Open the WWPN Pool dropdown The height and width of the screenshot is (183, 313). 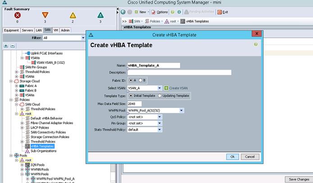[181, 111]
